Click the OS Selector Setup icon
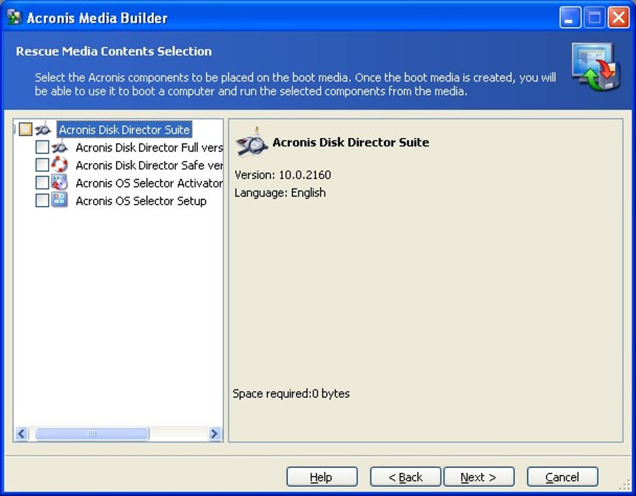Viewport: 636px width, 496px height. (x=60, y=200)
